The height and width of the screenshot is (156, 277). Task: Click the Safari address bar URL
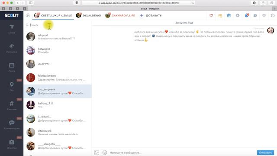pyautogui.click(x=138, y=3)
